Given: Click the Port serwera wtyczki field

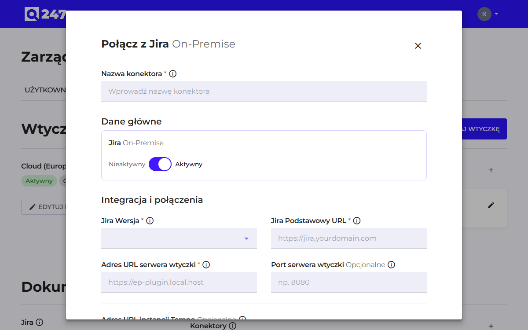Looking at the screenshot, I should [x=349, y=282].
